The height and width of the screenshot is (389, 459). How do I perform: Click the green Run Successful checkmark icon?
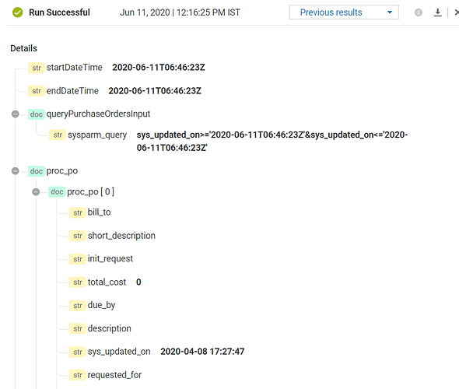18,12
